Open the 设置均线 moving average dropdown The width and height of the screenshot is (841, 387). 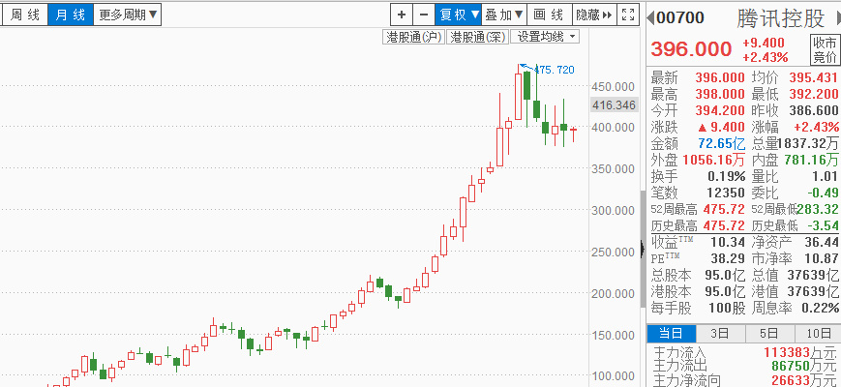(x=545, y=37)
